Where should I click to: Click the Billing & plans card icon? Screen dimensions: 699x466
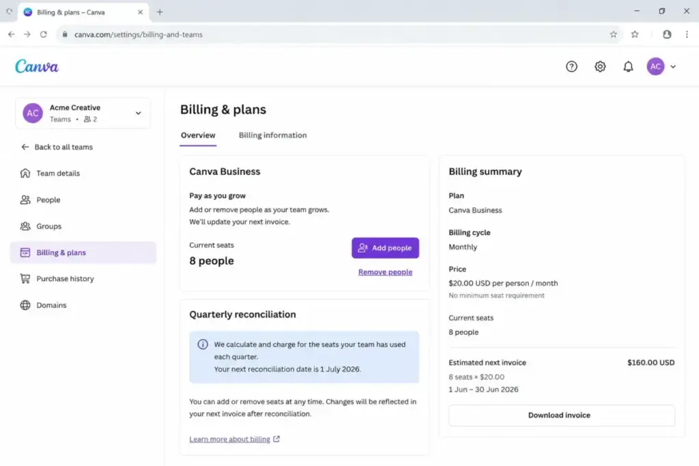pos(25,252)
